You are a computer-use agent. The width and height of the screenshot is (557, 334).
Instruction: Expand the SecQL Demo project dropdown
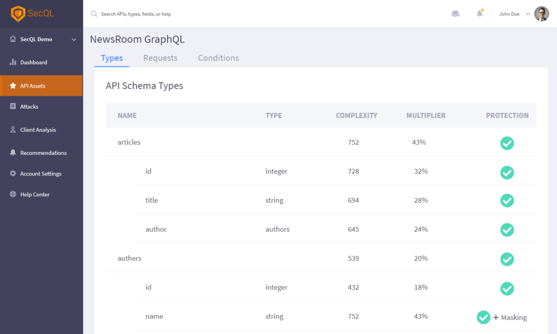pyautogui.click(x=74, y=40)
